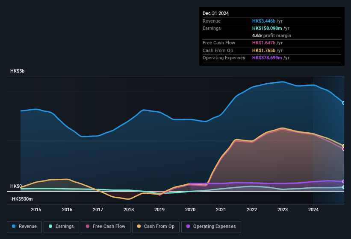Select the 2022 x-axis label

pos(252,210)
